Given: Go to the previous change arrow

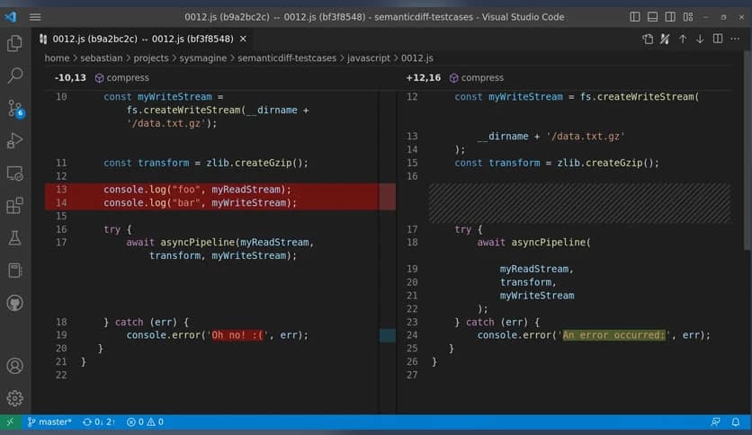Looking at the screenshot, I should [683, 39].
